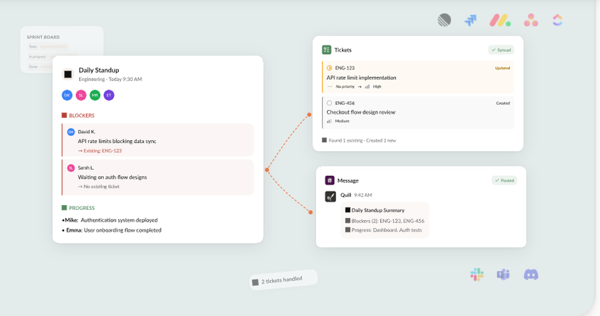This screenshot has width=600, height=316.
Task: Click the square icon in Daily Standup Summary
Action: 348,210
